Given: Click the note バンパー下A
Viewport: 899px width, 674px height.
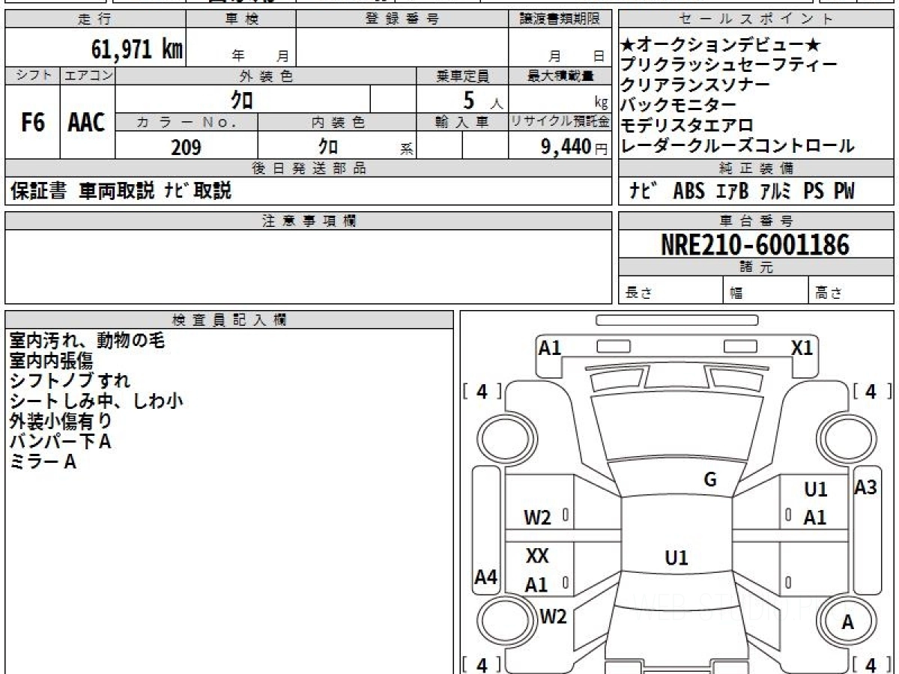Looking at the screenshot, I should 60,442.
